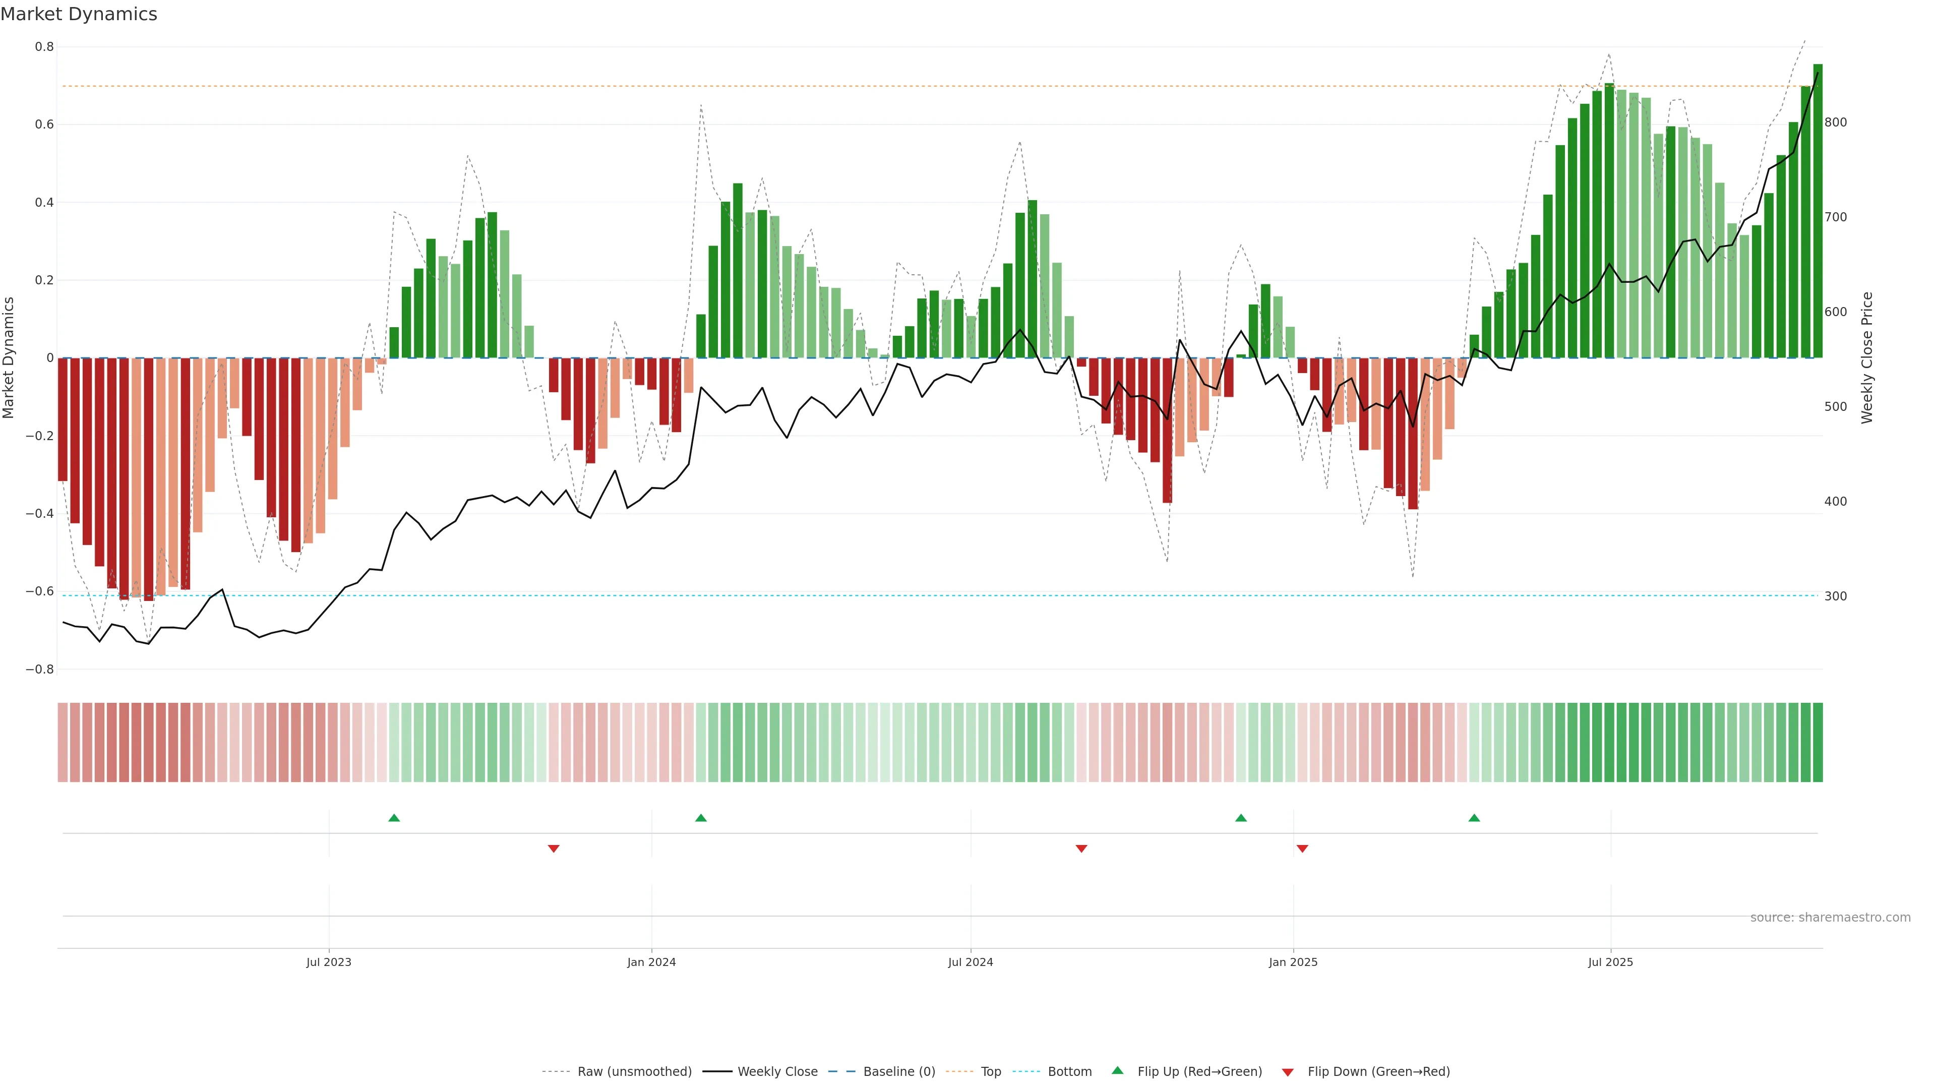Click the green flip-up marker after Jan 2024
This screenshot has width=1936, height=1089.
(701, 818)
